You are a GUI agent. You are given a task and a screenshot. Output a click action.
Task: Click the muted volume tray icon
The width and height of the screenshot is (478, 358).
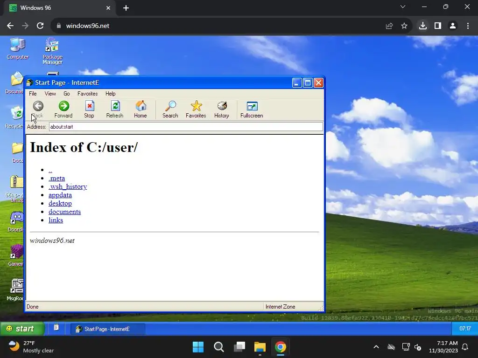click(x=418, y=347)
